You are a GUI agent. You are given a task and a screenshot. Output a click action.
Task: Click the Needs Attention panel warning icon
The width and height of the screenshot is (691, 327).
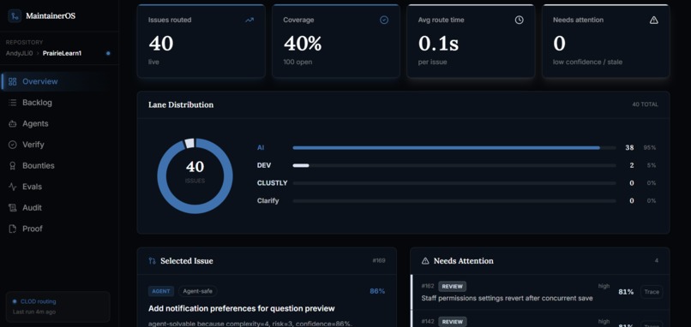pyautogui.click(x=425, y=261)
